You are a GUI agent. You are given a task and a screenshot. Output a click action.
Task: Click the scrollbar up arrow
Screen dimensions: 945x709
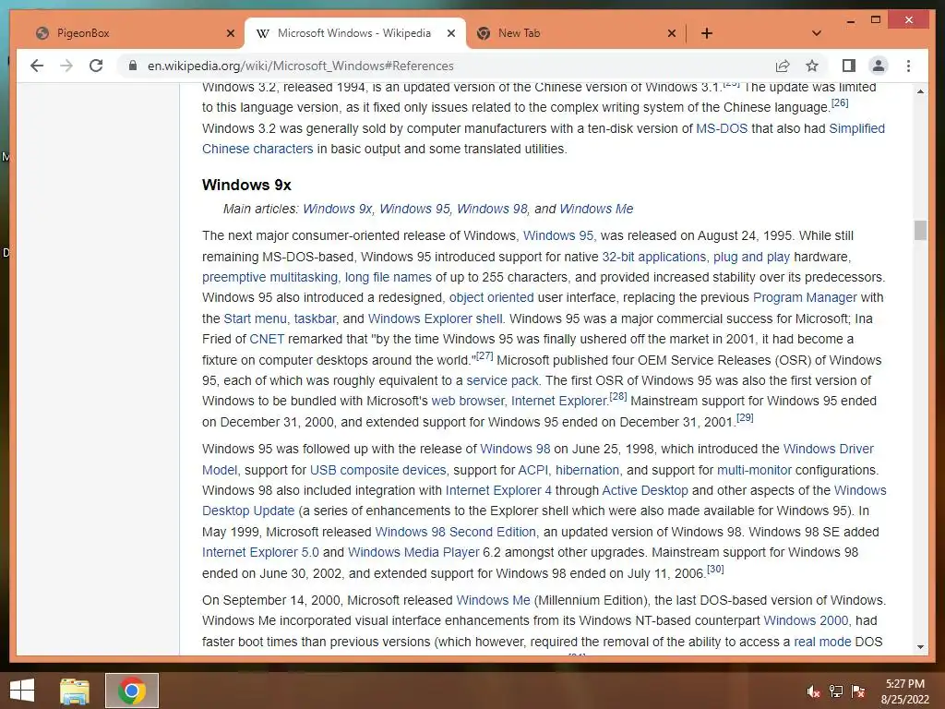point(920,91)
